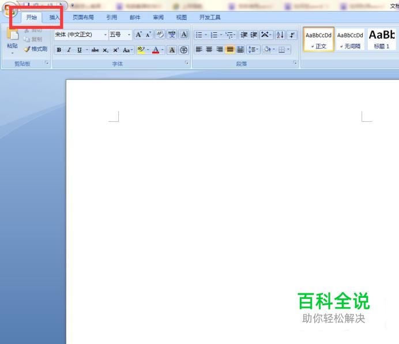Align text left
The width and height of the screenshot is (399, 344).
(199, 49)
